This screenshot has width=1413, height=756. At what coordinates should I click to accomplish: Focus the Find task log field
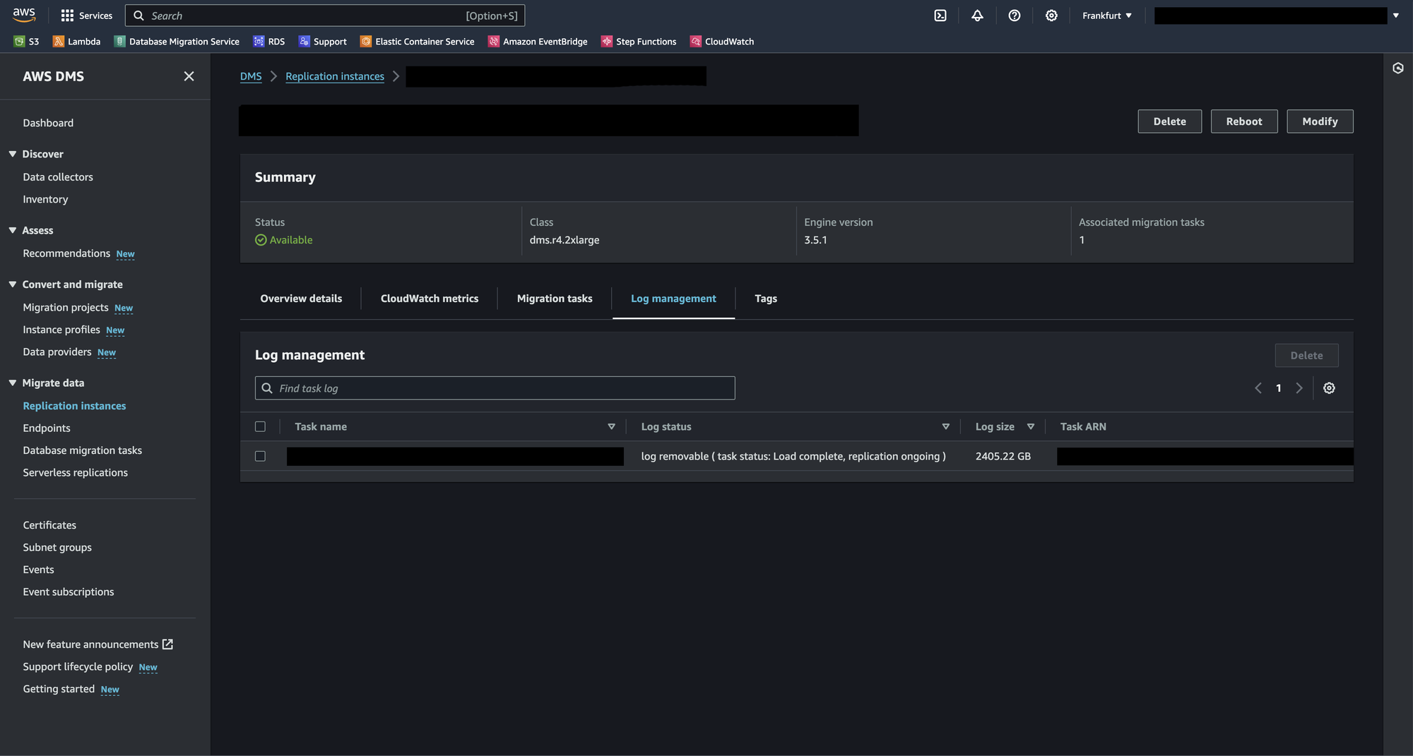click(495, 388)
